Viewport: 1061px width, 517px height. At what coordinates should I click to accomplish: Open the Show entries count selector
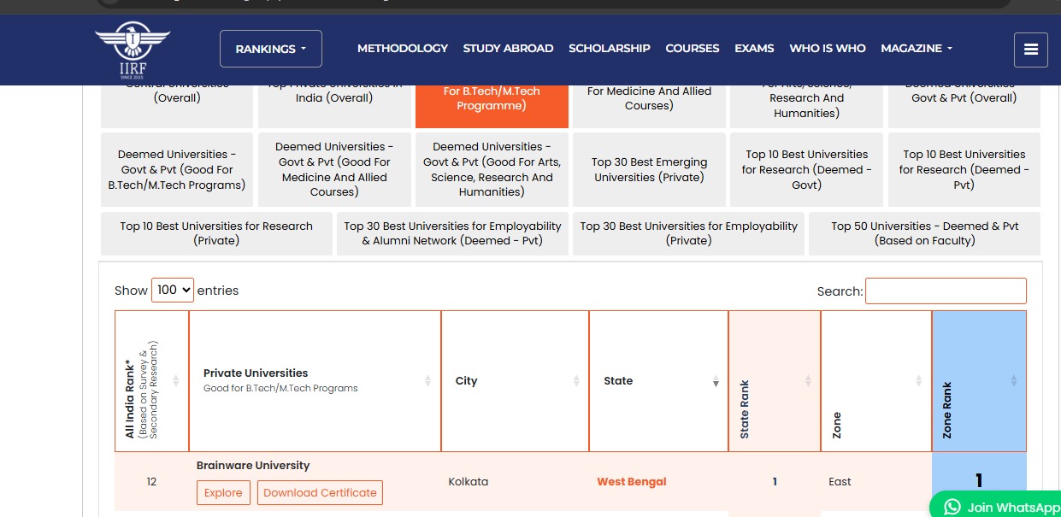click(x=173, y=290)
